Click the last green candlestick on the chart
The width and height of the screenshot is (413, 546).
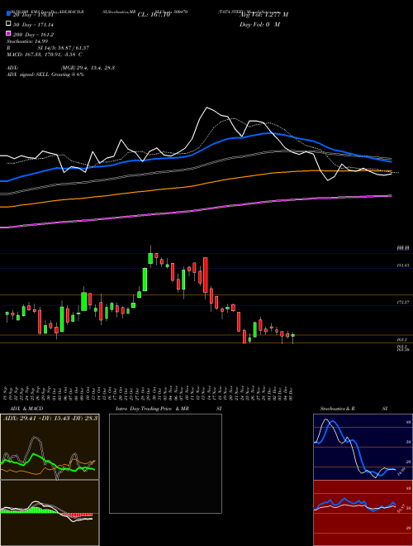[x=293, y=335]
